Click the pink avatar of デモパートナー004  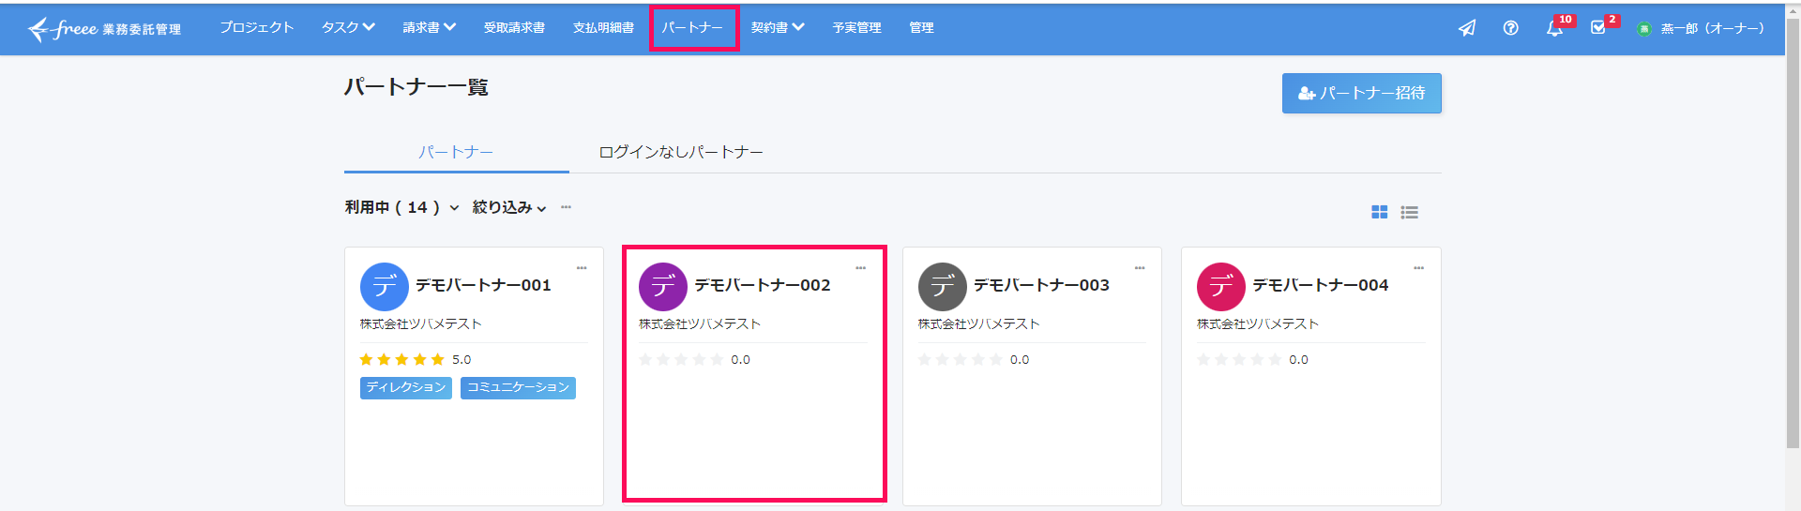pos(1221,287)
